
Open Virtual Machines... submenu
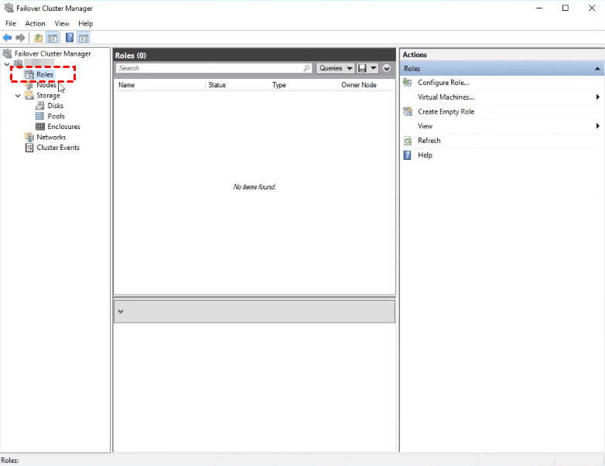click(x=446, y=97)
